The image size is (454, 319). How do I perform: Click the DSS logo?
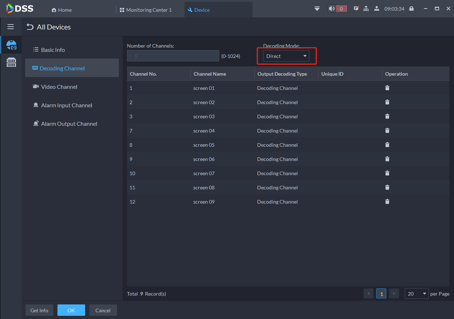pyautogui.click(x=20, y=9)
